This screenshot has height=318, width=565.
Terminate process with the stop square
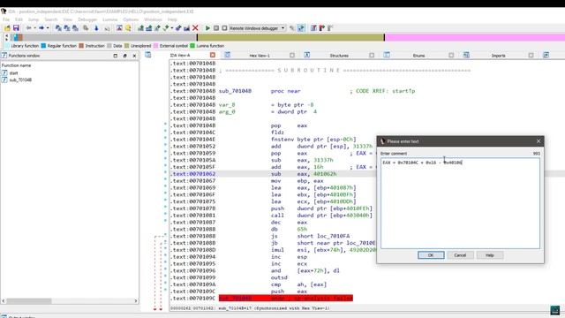coord(224,28)
